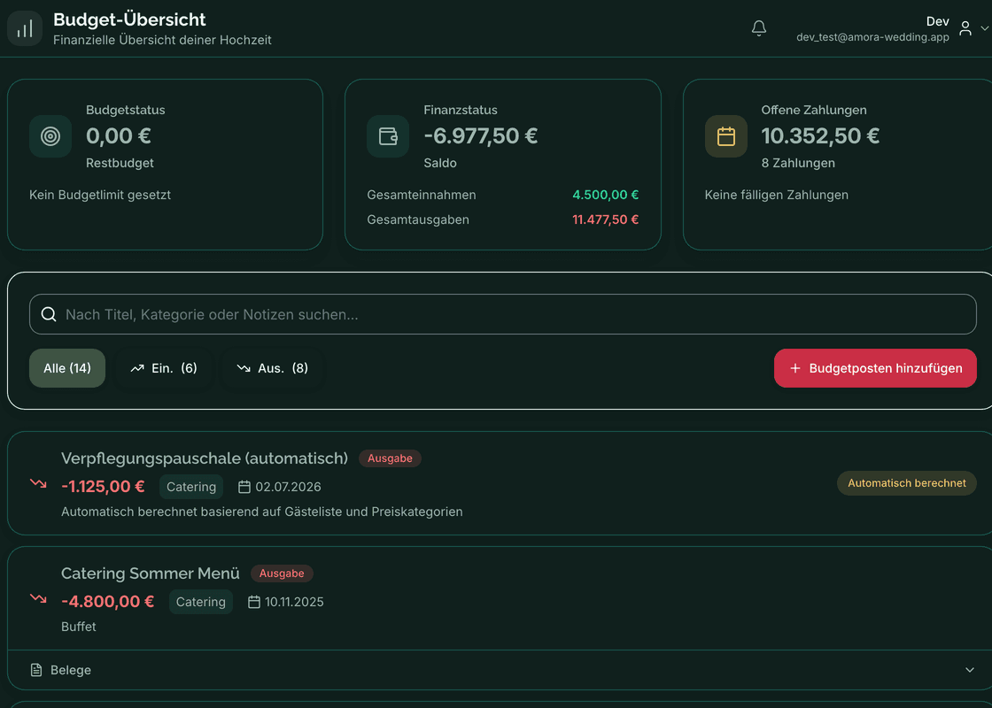The image size is (992, 708).
Task: Click the 0,00 € Restbudget value
Action: pos(119,136)
